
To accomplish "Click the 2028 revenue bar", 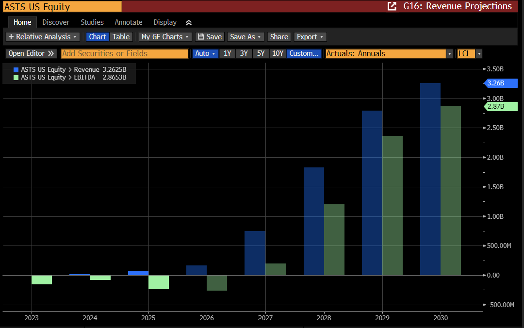I will point(314,221).
